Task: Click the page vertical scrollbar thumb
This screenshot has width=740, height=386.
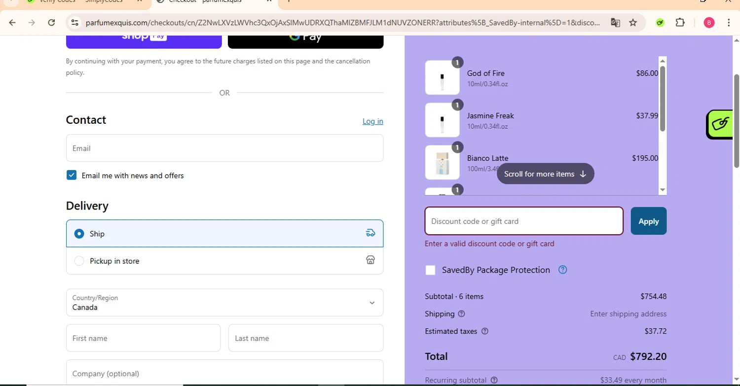Action: (737, 121)
